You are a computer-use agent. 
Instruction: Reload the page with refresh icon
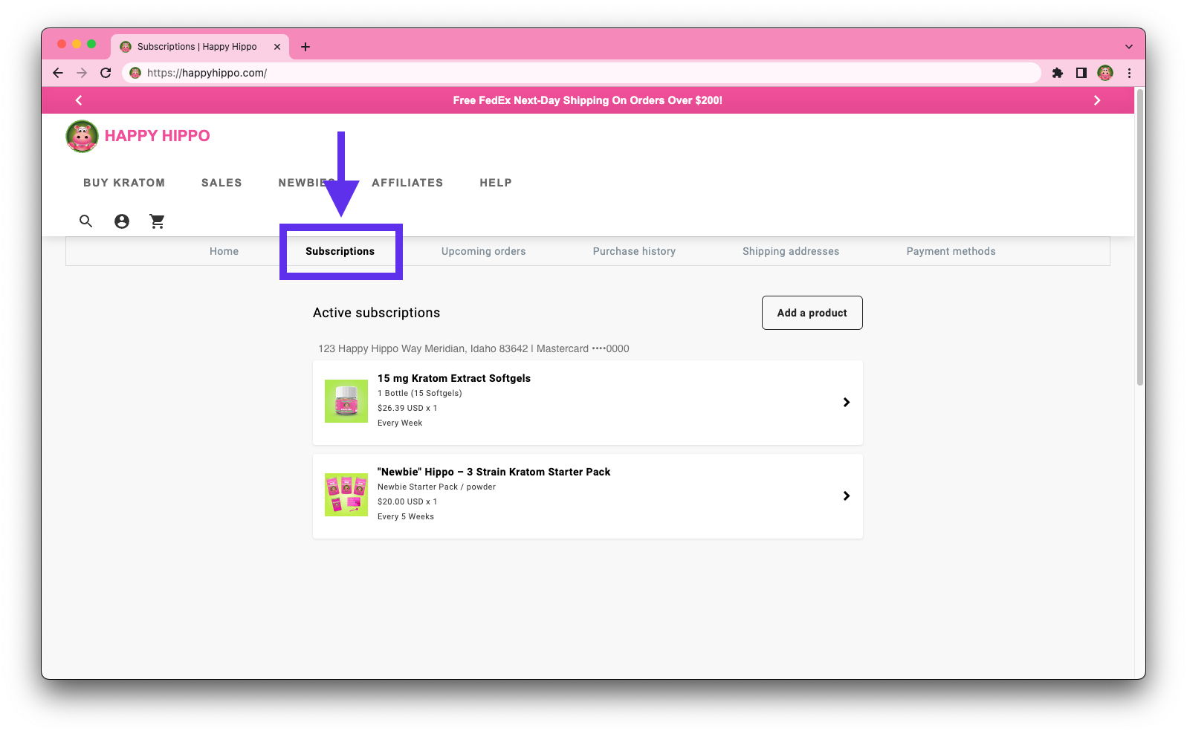(106, 73)
